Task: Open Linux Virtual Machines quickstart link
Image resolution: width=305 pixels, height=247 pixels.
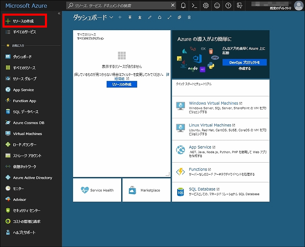Action: [x=210, y=125]
